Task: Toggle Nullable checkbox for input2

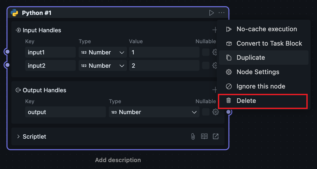Action: tap(206, 66)
